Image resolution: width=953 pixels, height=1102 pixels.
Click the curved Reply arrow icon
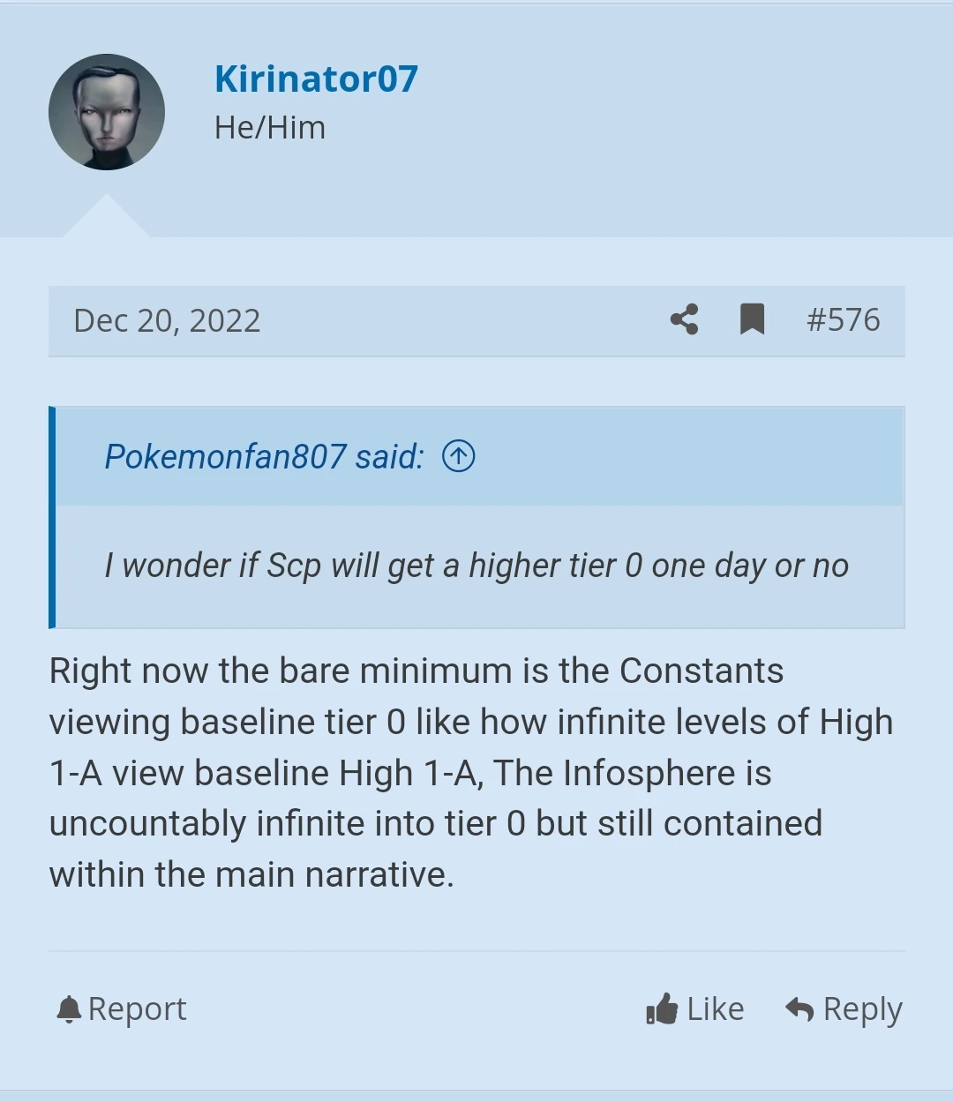tap(799, 1008)
